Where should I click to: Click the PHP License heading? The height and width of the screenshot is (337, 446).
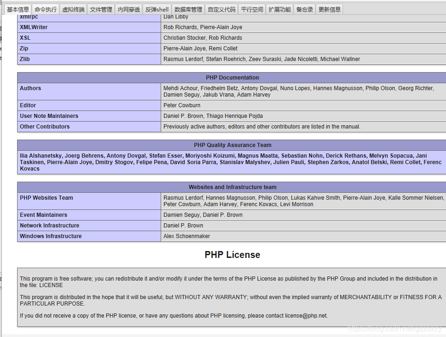point(232,255)
